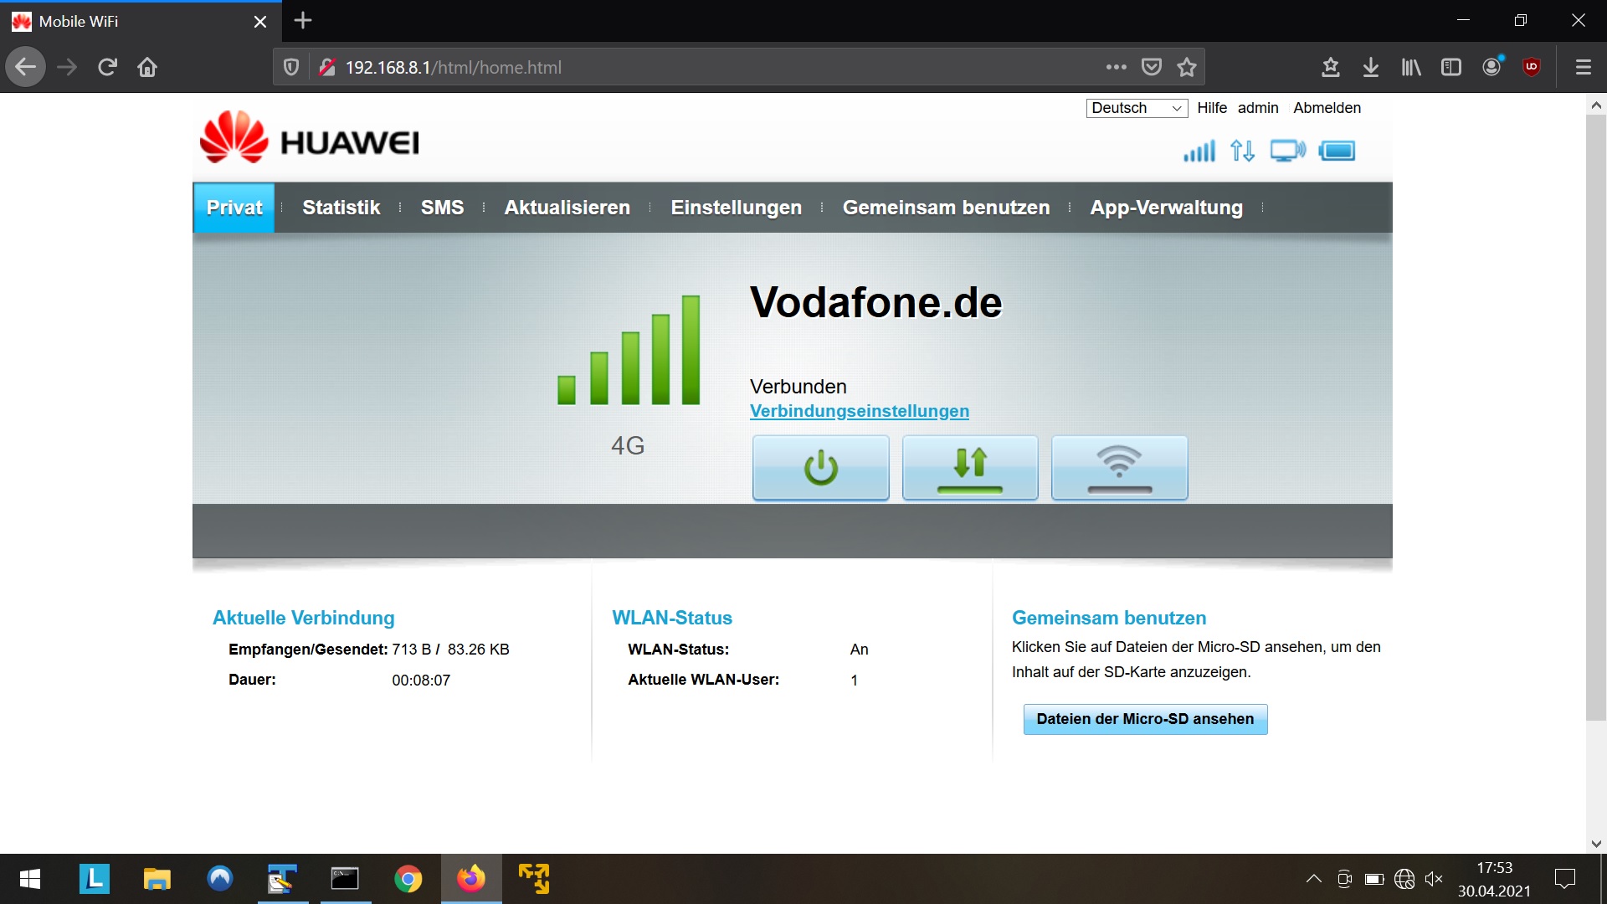The height and width of the screenshot is (904, 1607).
Task: Open the page actions three-dot menu
Action: pos(1116,67)
